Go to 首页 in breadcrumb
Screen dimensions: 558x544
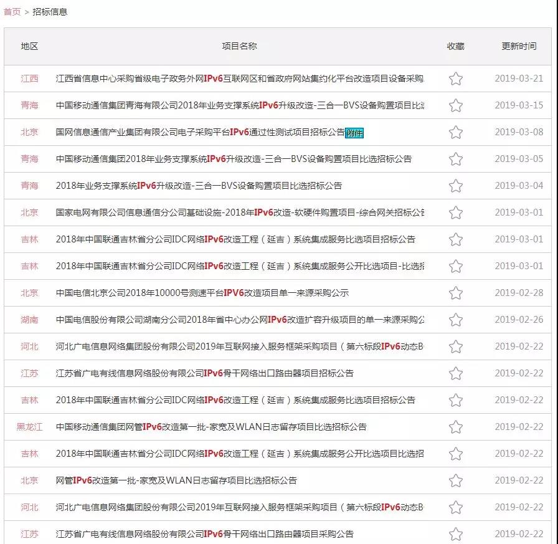click(x=12, y=12)
